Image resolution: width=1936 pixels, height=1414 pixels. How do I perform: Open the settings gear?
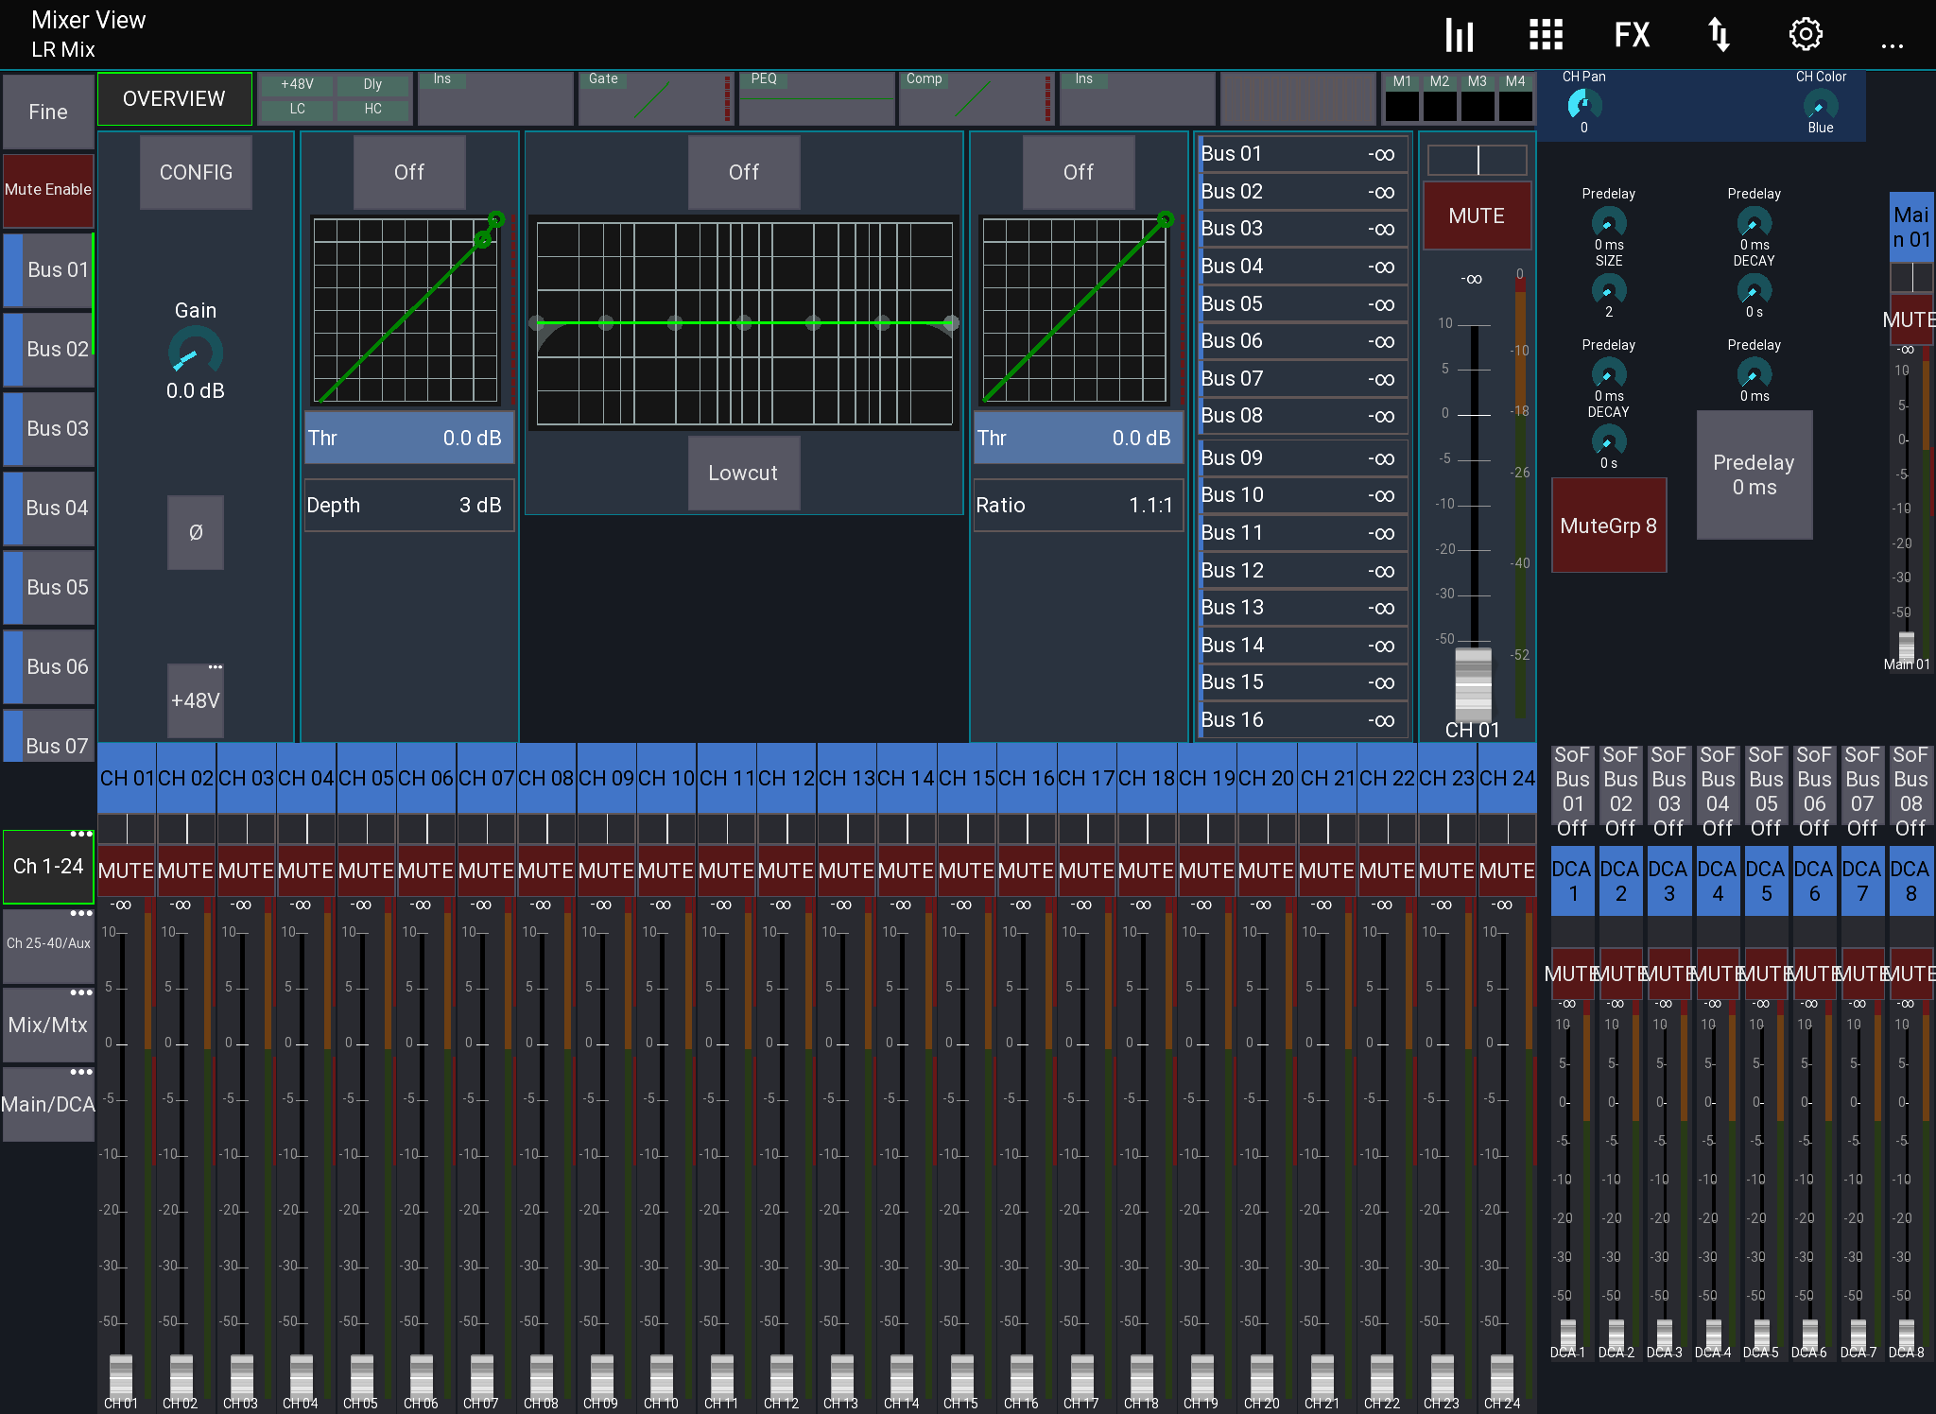(1806, 35)
